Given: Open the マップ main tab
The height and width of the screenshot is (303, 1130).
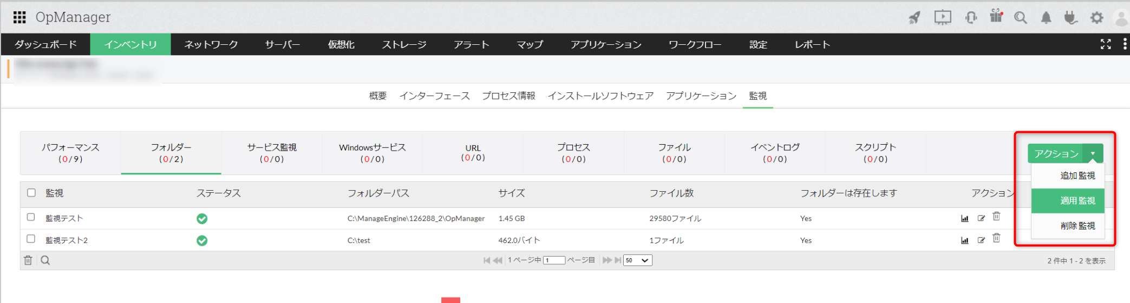Looking at the screenshot, I should (530, 44).
